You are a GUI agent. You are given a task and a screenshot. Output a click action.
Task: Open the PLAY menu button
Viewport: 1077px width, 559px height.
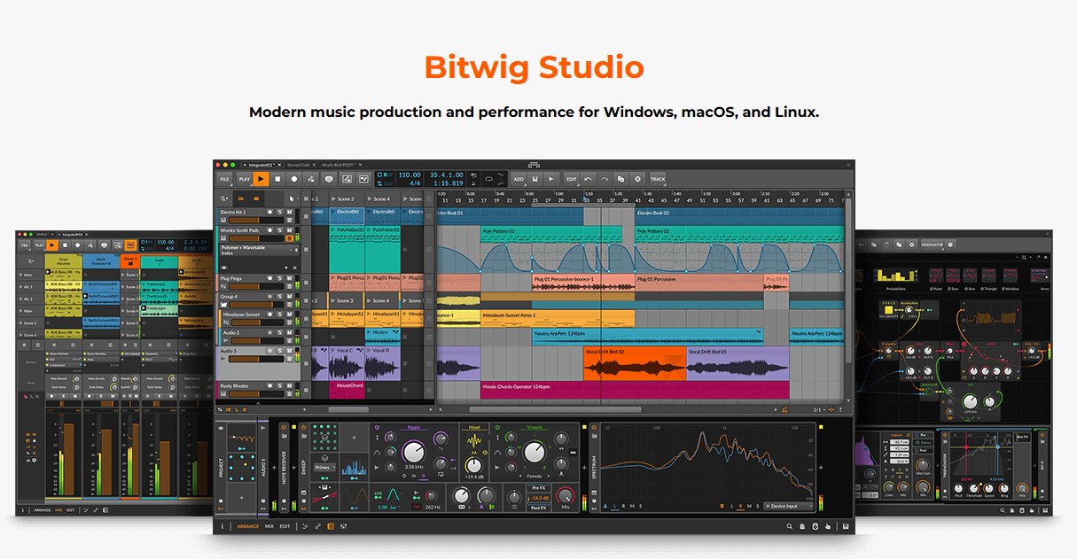pos(244,178)
